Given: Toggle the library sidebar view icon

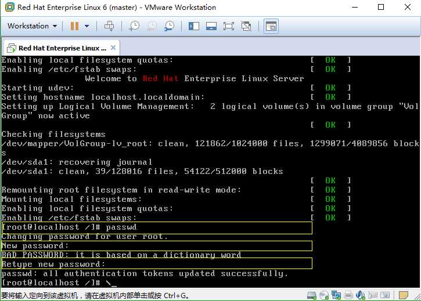Looking at the screenshot, I should (194, 26).
